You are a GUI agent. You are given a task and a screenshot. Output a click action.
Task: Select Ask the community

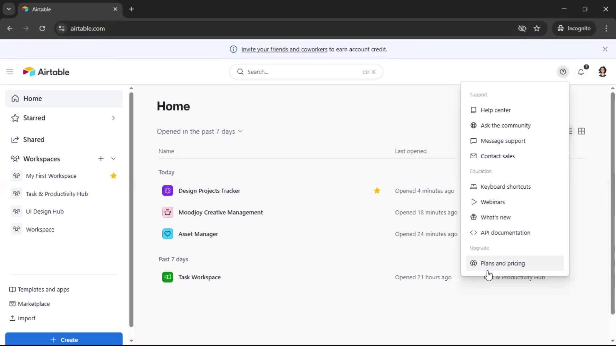click(x=515, y=125)
